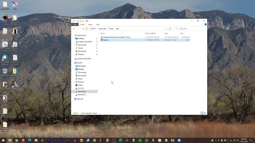The height and width of the screenshot is (143, 255).
Task: Open Explorer help question mark icon
Action: (206, 24)
